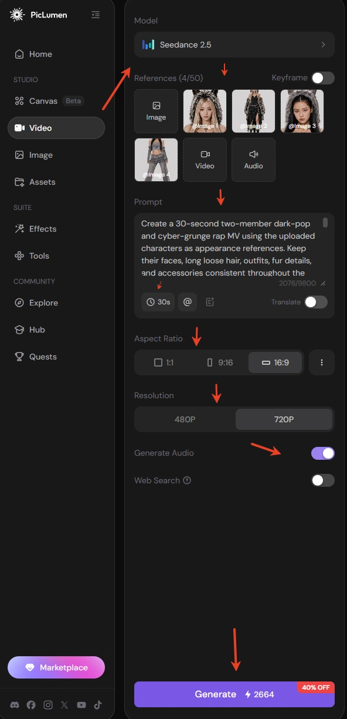This screenshot has width=347, height=719.
Task: Select the @Image 1 reference thumbnail
Action: click(205, 111)
